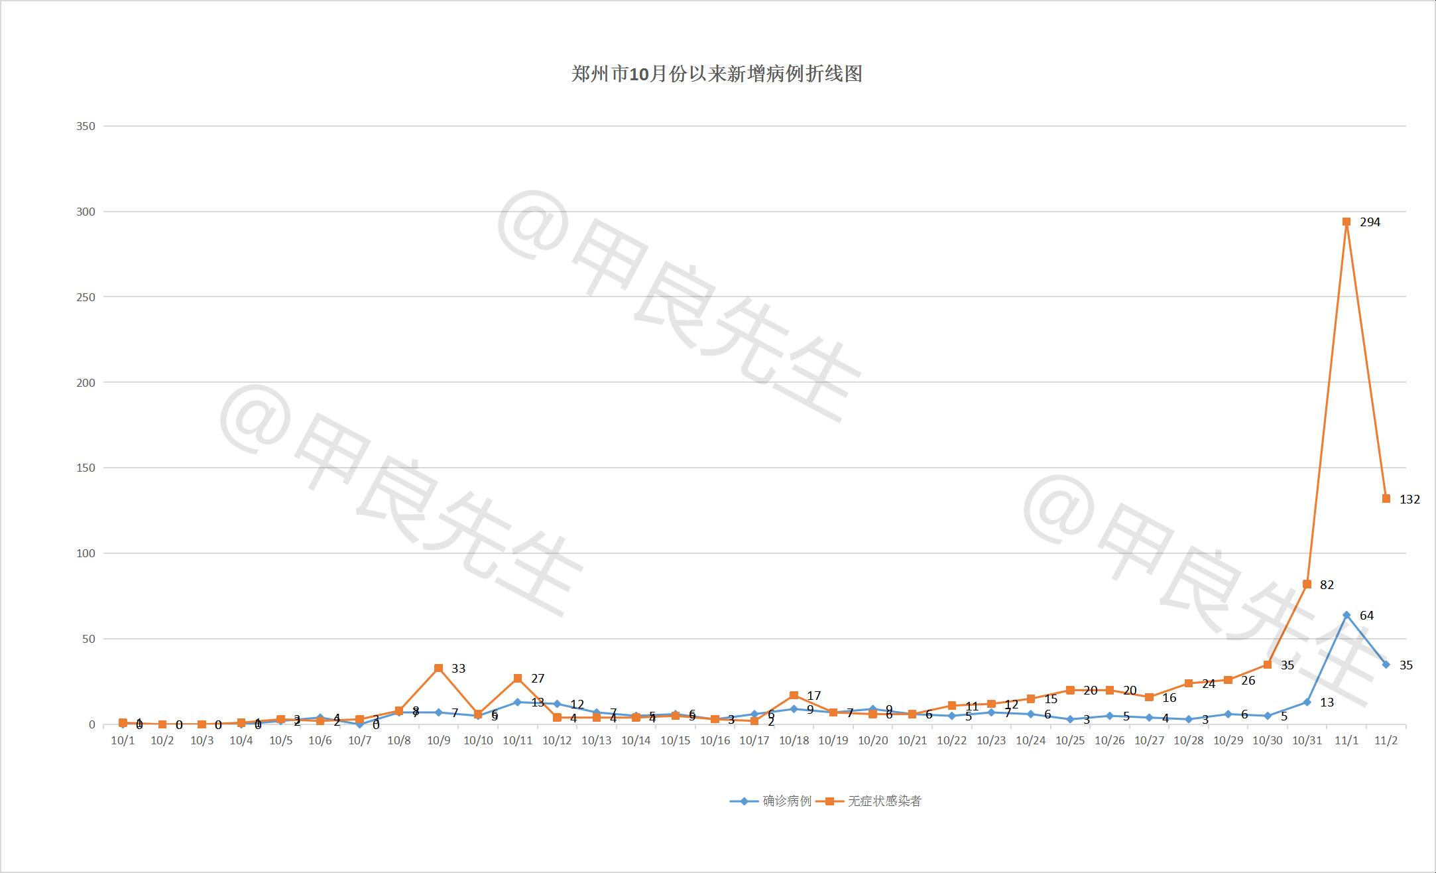The image size is (1436, 873).
Task: Click the data label 11
Action: [972, 706]
